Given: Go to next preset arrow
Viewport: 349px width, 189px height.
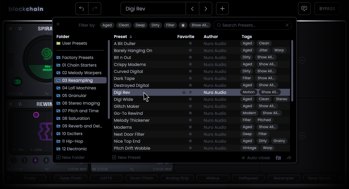Looking at the screenshot, I should click(206, 9).
